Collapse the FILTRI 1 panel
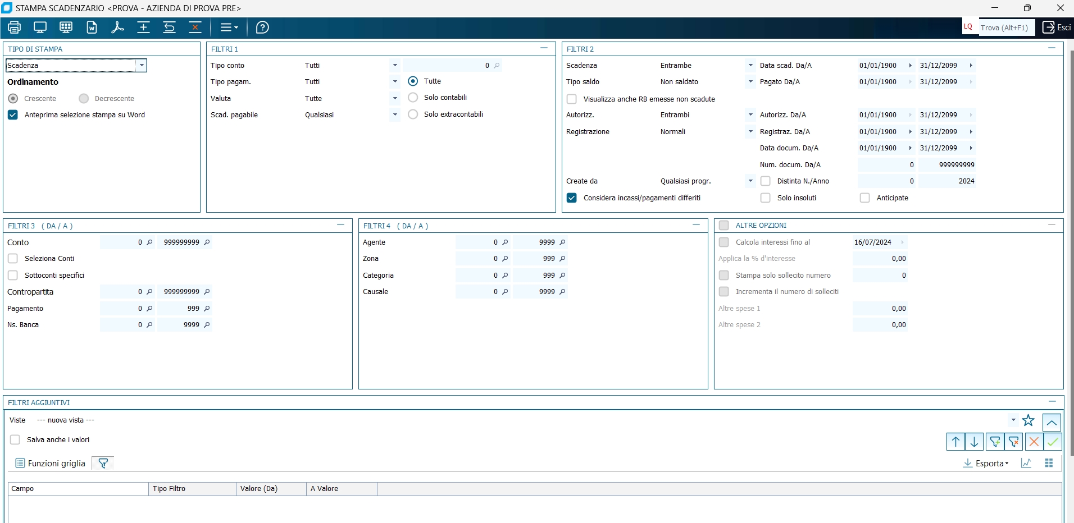The width and height of the screenshot is (1074, 523). 544,49
